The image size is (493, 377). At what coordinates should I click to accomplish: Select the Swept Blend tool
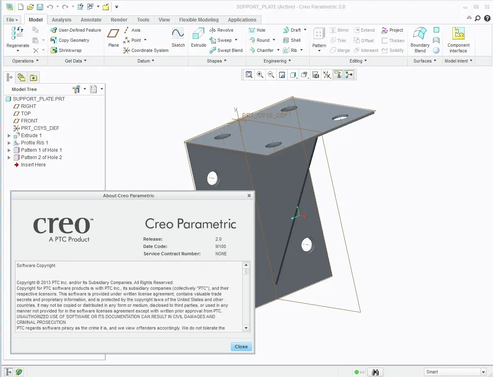[226, 50]
